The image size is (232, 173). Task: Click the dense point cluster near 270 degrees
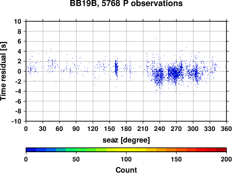(174, 73)
